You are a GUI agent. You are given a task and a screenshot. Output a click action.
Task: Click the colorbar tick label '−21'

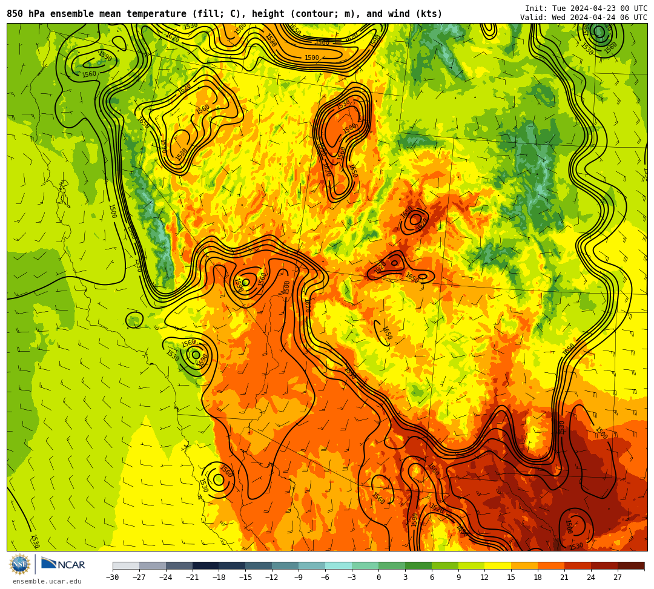193,577
